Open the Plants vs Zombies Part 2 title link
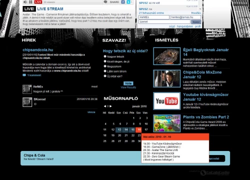Image resolution: width=250 pixels, height=180 pixels. coord(206,117)
